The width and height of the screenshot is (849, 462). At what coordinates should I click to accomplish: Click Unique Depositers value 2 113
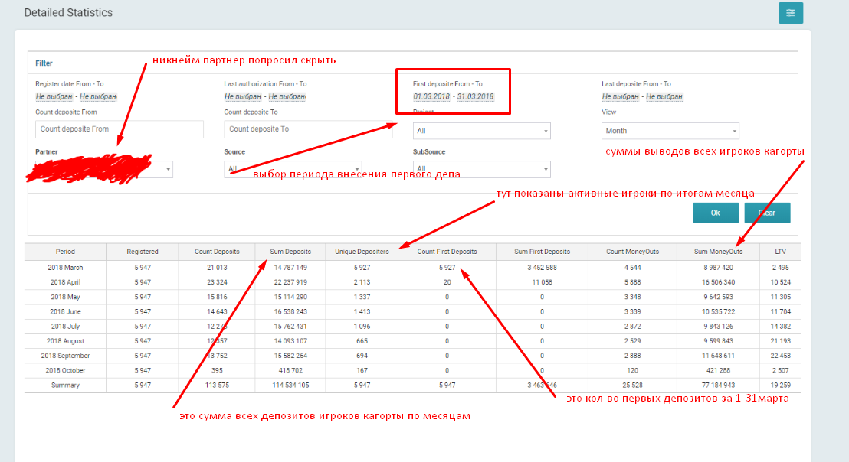(362, 282)
